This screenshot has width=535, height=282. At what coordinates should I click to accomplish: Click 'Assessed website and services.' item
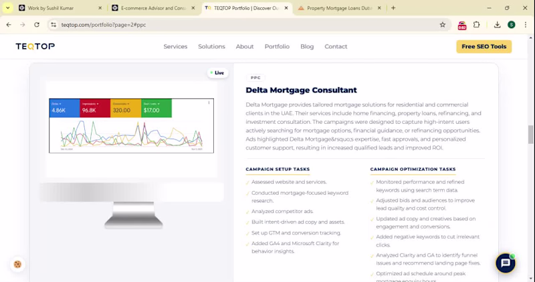[289, 182]
